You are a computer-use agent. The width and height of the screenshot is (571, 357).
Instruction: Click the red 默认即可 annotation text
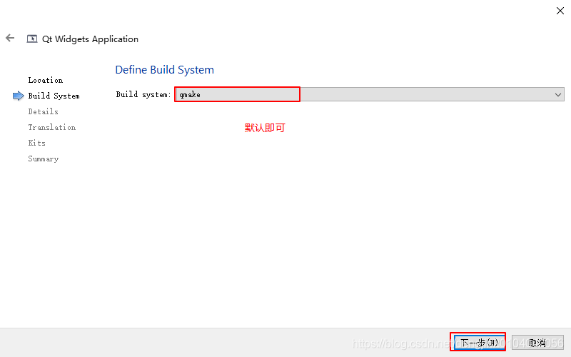coord(265,128)
